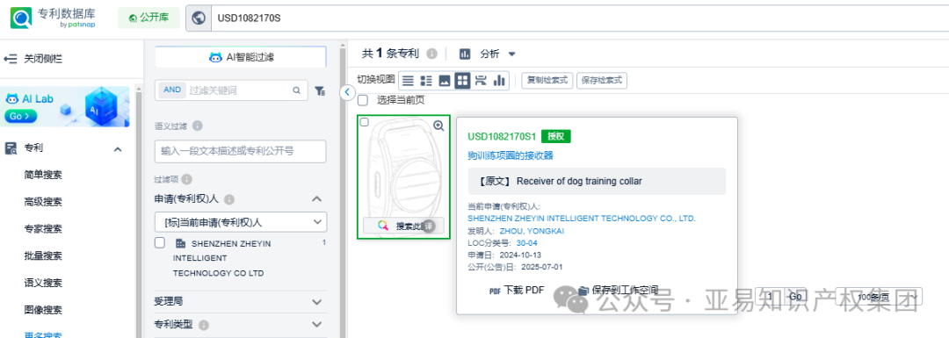The height and width of the screenshot is (338, 949).
Task: Open the 分析 dropdown arrow
Action: click(x=512, y=54)
